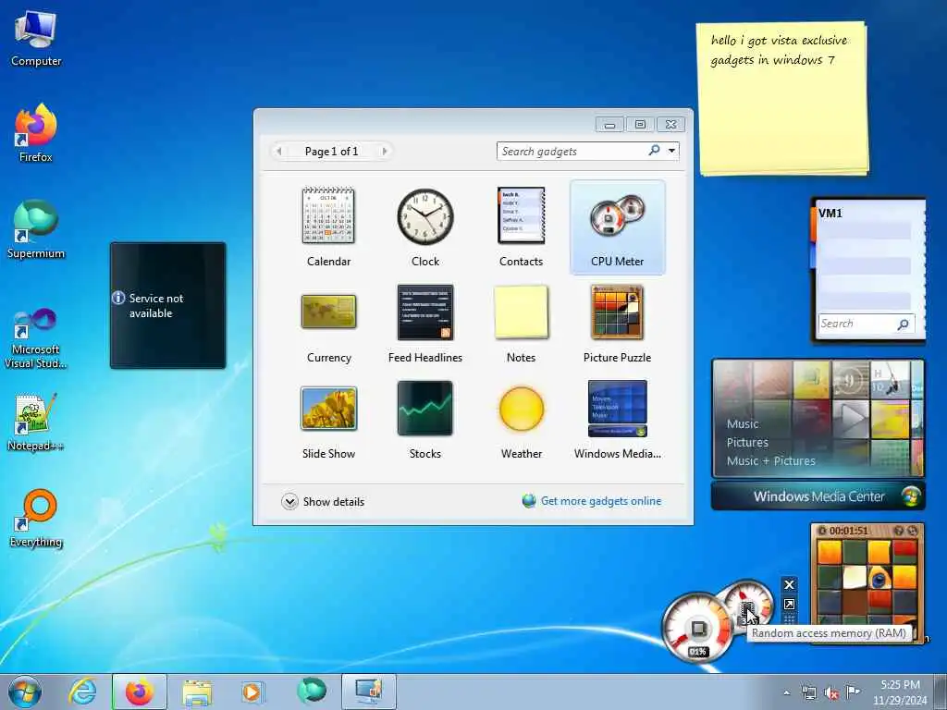Expand Show details in the gadget gallery
Viewport: 947px width, 710px height.
point(323,502)
